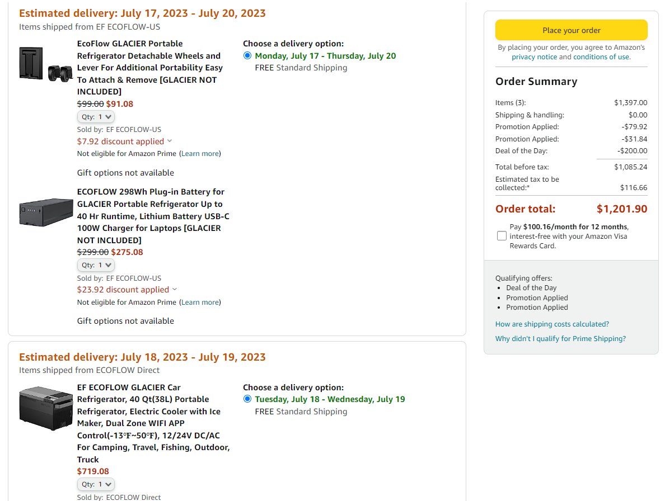Expand the $23.92 discount applied details
This screenshot has height=501, width=665.
click(127, 290)
